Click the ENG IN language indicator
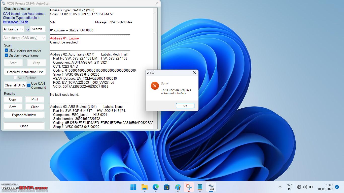 (290, 187)
